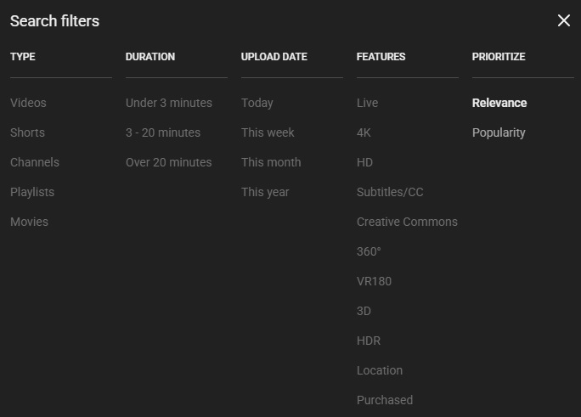Enable the Live feature filter

click(367, 103)
